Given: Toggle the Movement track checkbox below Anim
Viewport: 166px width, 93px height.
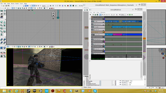Looking at the screenshot, I should coord(92,24).
